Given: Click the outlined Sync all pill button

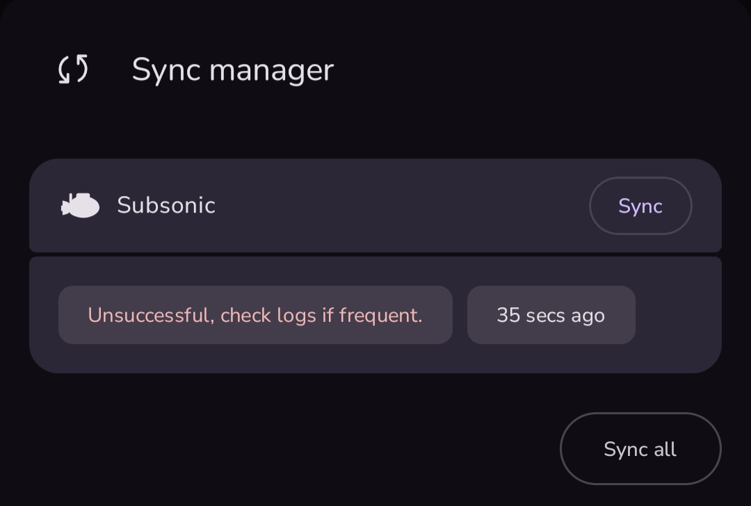Looking at the screenshot, I should pyautogui.click(x=640, y=449).
